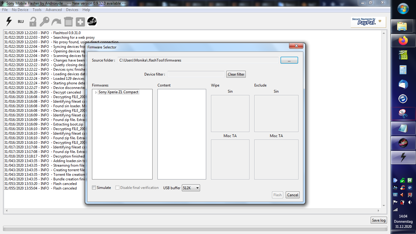Open the green spreadsheet app in taskbar
Image resolution: width=416 pixels, height=234 pixels.
pos(403,55)
